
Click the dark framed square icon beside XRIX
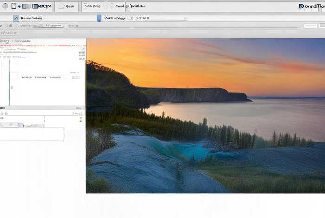35,6
